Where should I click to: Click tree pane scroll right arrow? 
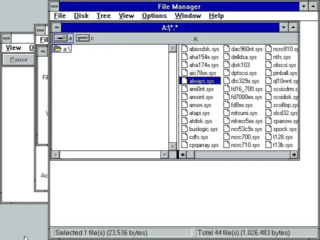pos(164,154)
